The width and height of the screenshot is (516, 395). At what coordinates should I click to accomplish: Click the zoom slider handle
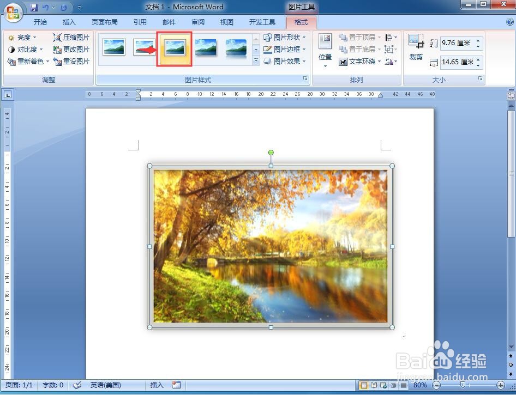pos(463,385)
